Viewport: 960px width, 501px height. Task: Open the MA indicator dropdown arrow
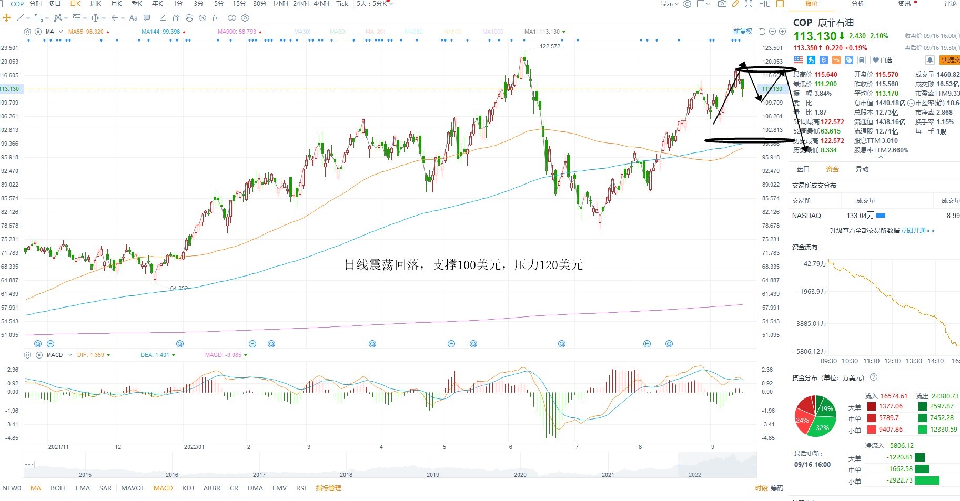[x=60, y=32]
